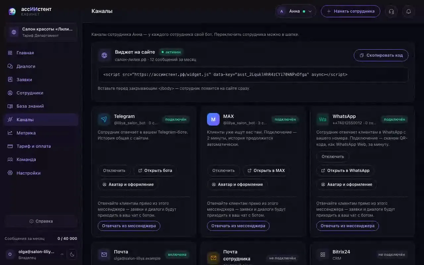Click the widget script code field
The height and width of the screenshot is (265, 424).
(x=253, y=75)
